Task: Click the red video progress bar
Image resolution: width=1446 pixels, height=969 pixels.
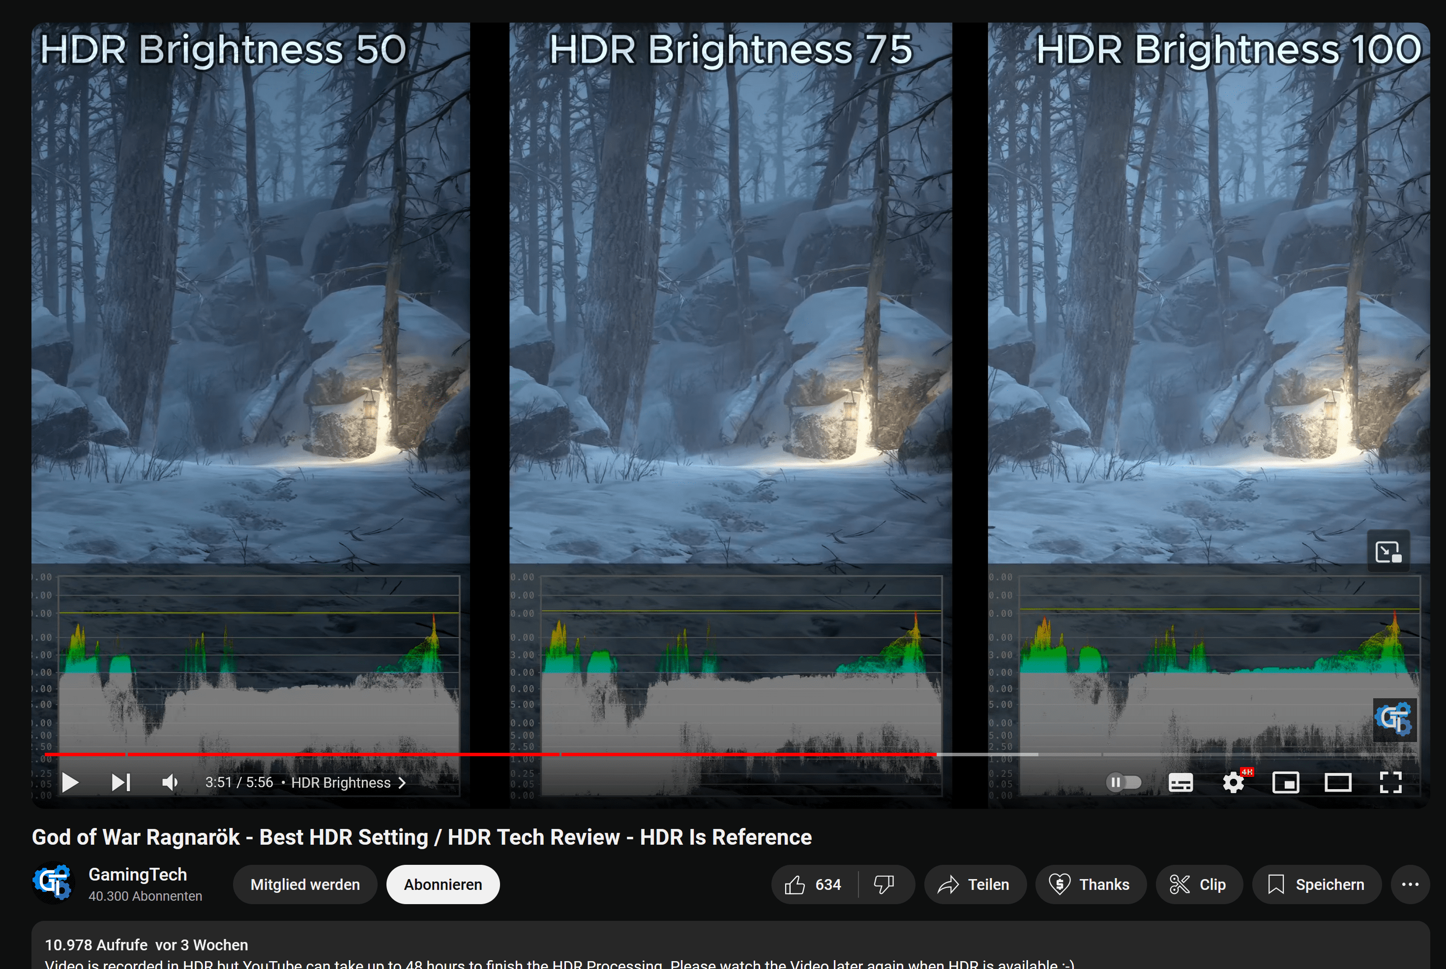Action: point(490,755)
